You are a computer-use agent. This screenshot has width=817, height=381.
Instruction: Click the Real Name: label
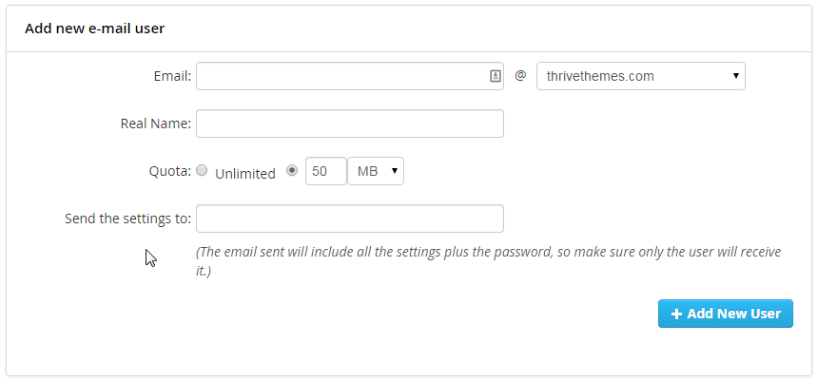tap(156, 124)
